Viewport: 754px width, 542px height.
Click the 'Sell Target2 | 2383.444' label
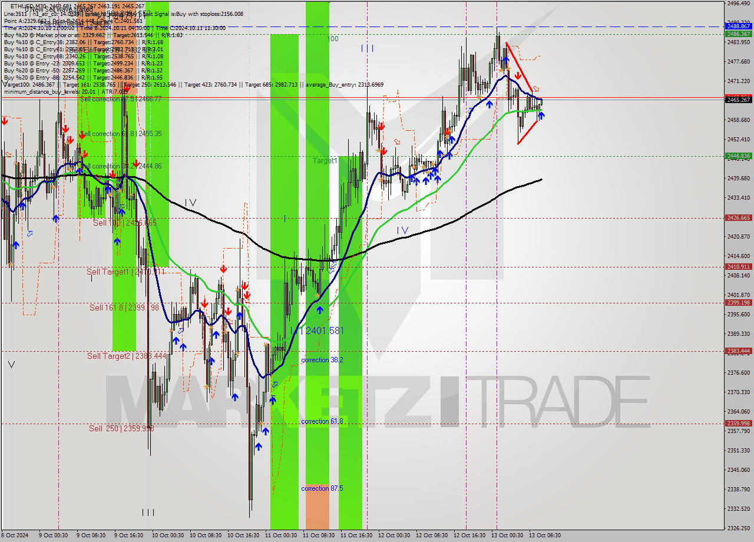point(125,356)
